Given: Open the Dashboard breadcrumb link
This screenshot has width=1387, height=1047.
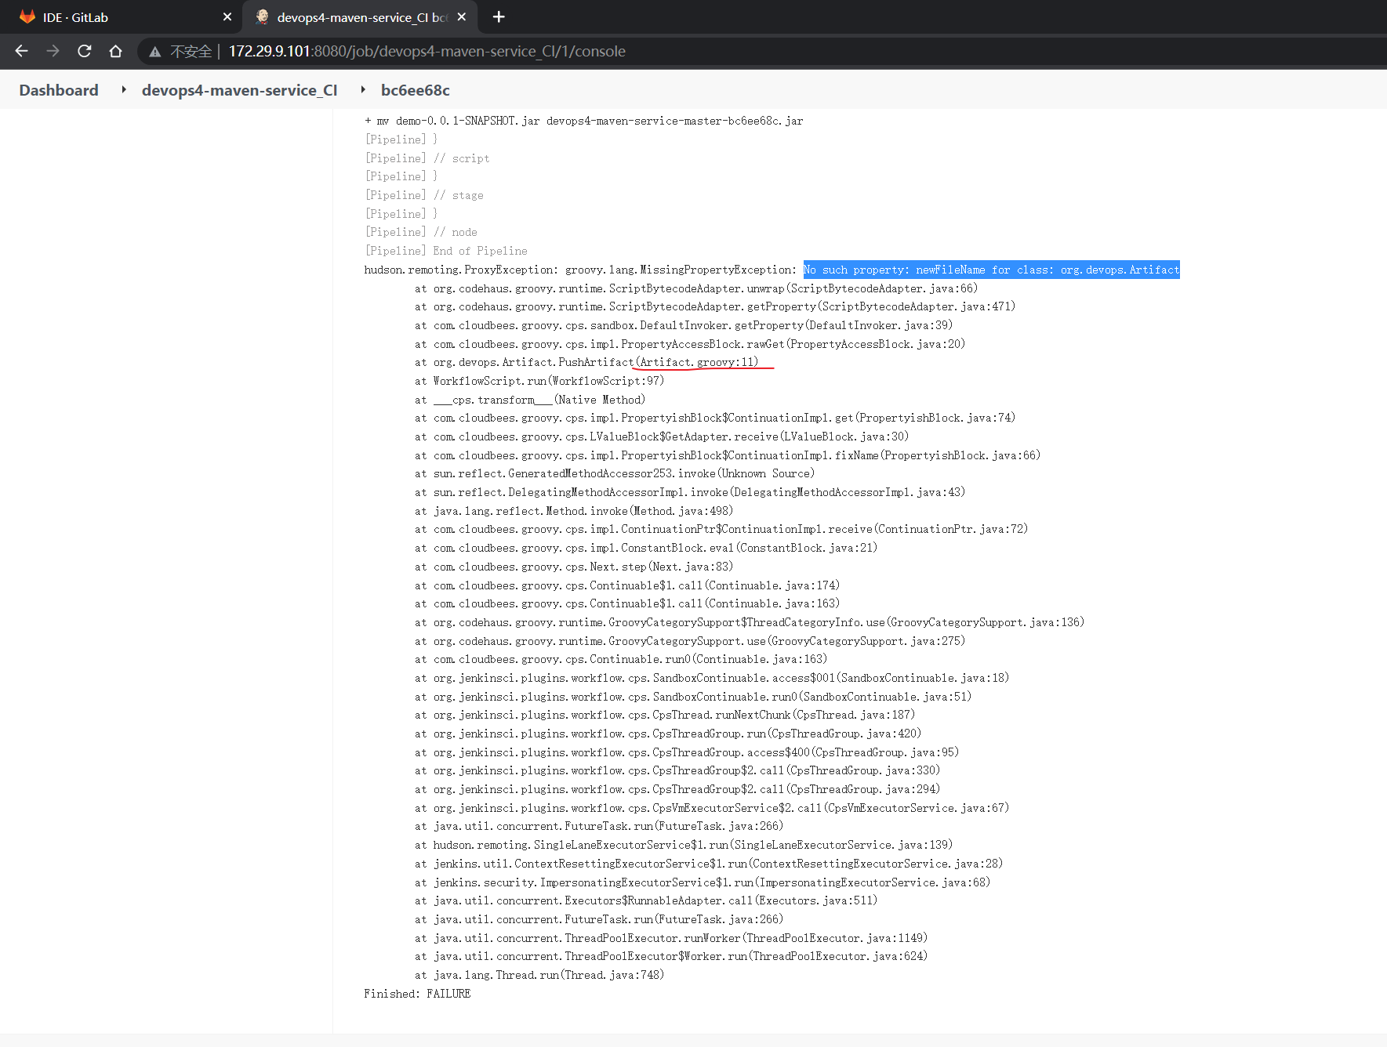Looking at the screenshot, I should tap(59, 90).
